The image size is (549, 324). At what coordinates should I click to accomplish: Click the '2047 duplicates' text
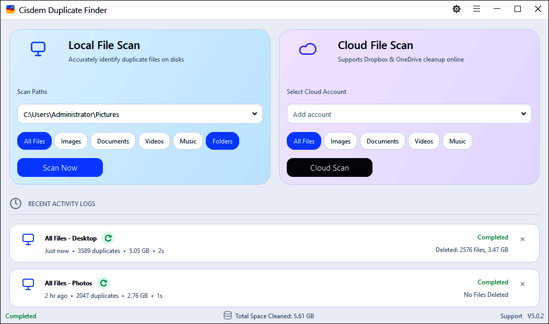click(x=97, y=296)
